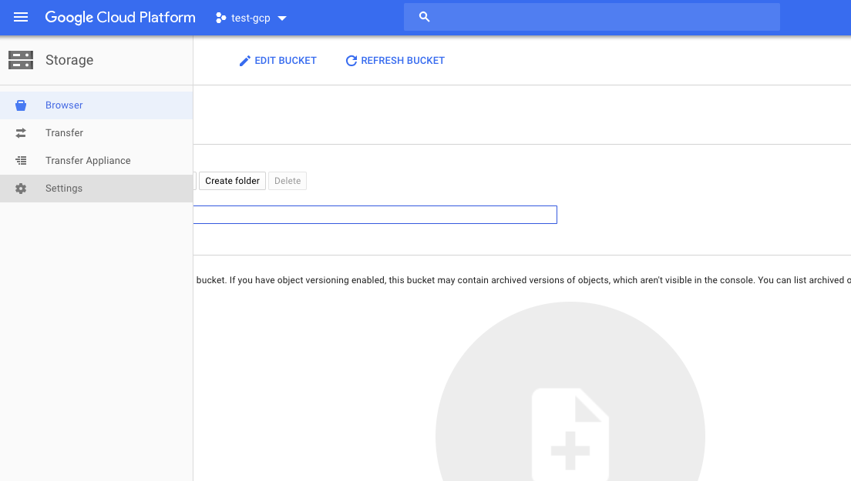The height and width of the screenshot is (481, 851).
Task: Click the Transfer arrows icon
Action: 21,132
